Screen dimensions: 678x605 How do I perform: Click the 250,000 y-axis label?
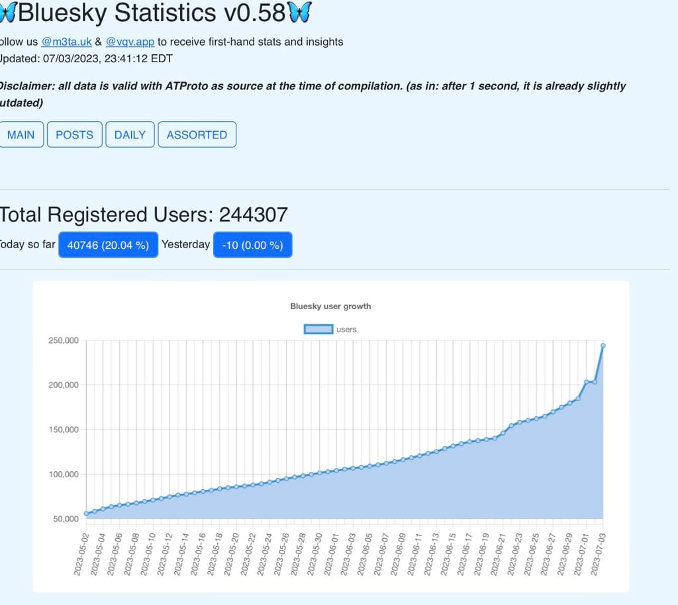(64, 340)
